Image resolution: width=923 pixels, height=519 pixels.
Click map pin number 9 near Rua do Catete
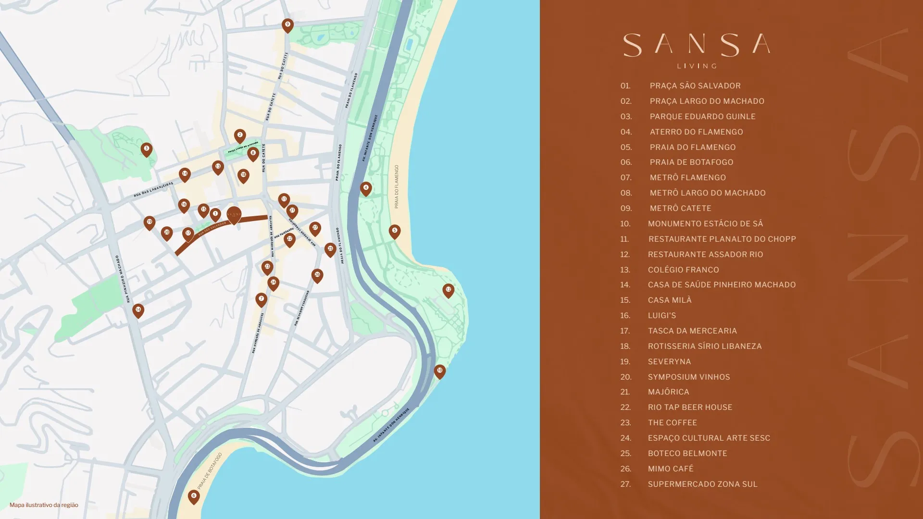[287, 25]
